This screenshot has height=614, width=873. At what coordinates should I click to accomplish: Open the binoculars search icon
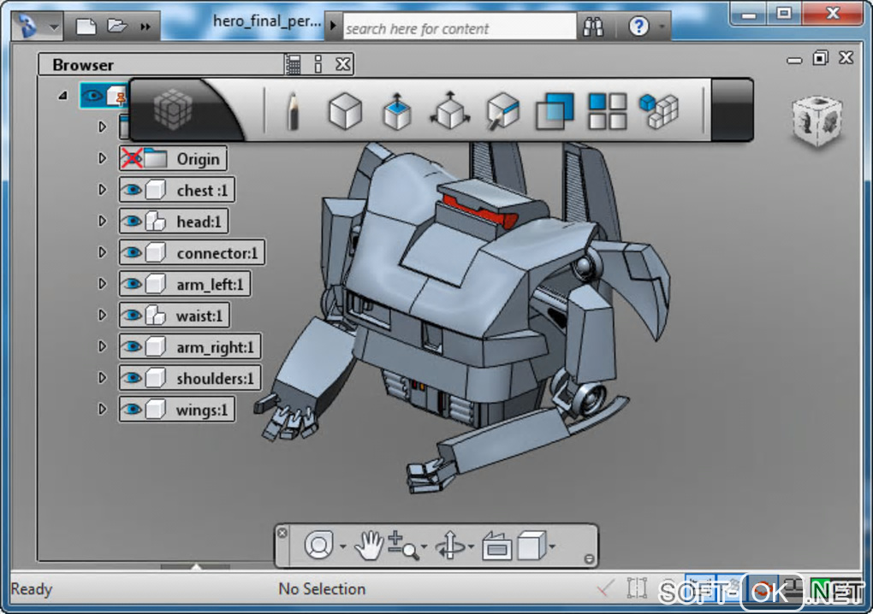coord(593,27)
